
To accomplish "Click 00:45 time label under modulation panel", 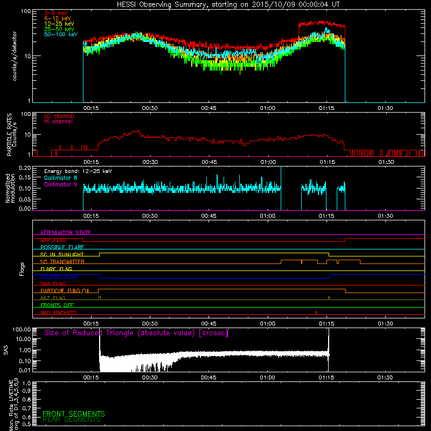I will [x=208, y=216].
